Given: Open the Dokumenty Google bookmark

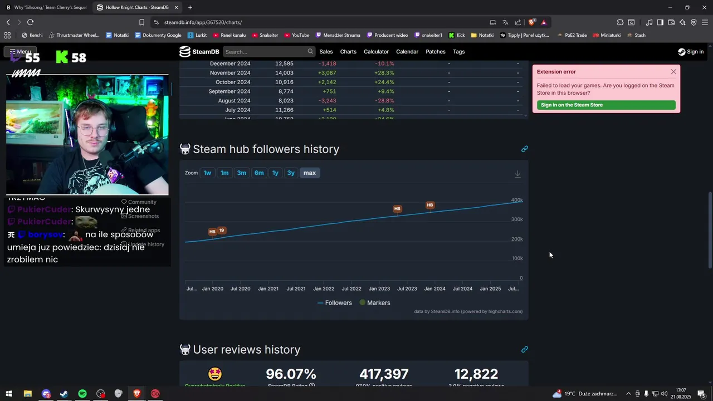Looking at the screenshot, I should click(158, 35).
